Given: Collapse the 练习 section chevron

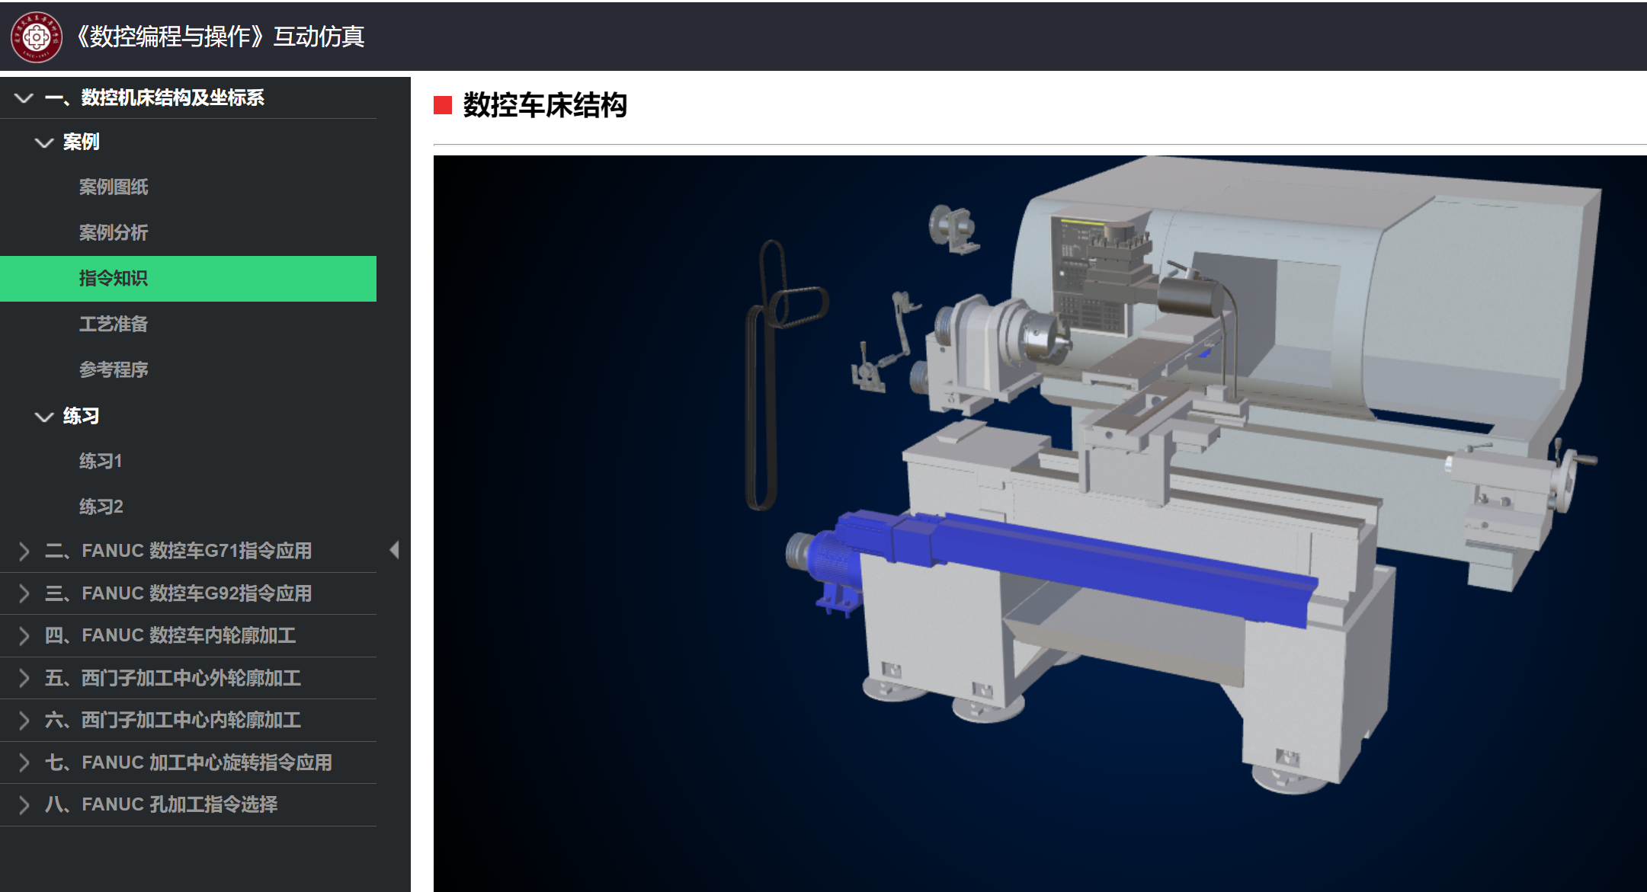Looking at the screenshot, I should click(x=44, y=417).
